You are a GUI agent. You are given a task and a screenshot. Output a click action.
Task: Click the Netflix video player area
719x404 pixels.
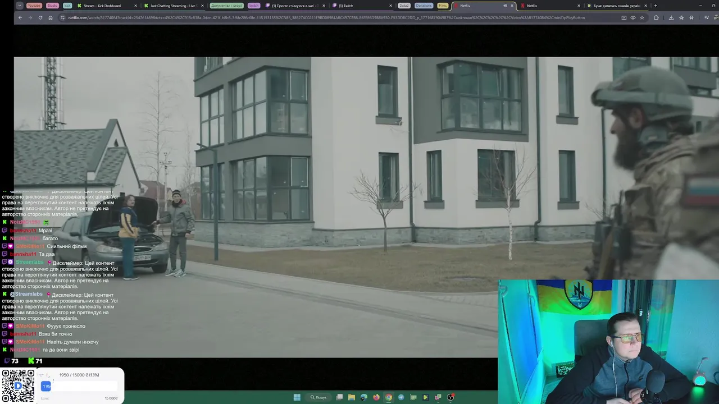tap(366, 206)
